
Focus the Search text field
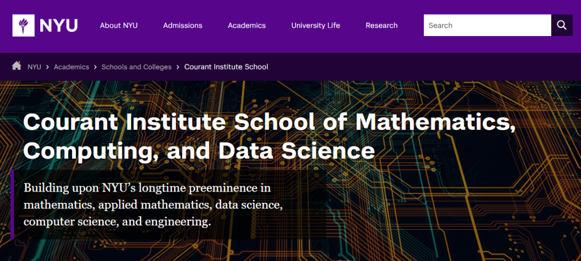tap(487, 25)
